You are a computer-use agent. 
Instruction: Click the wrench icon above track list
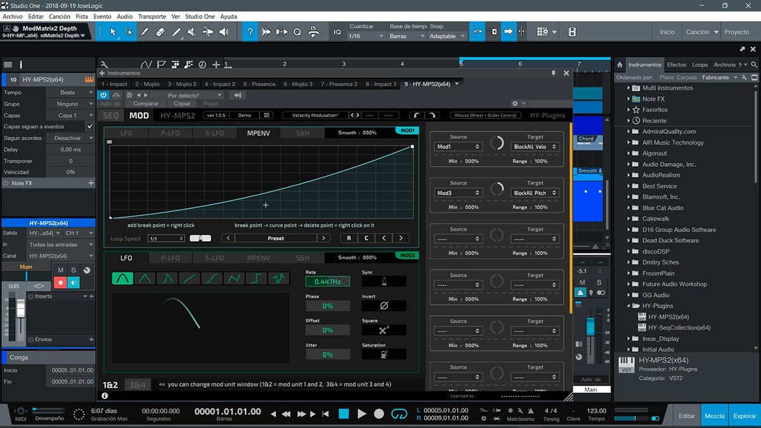[x=104, y=64]
